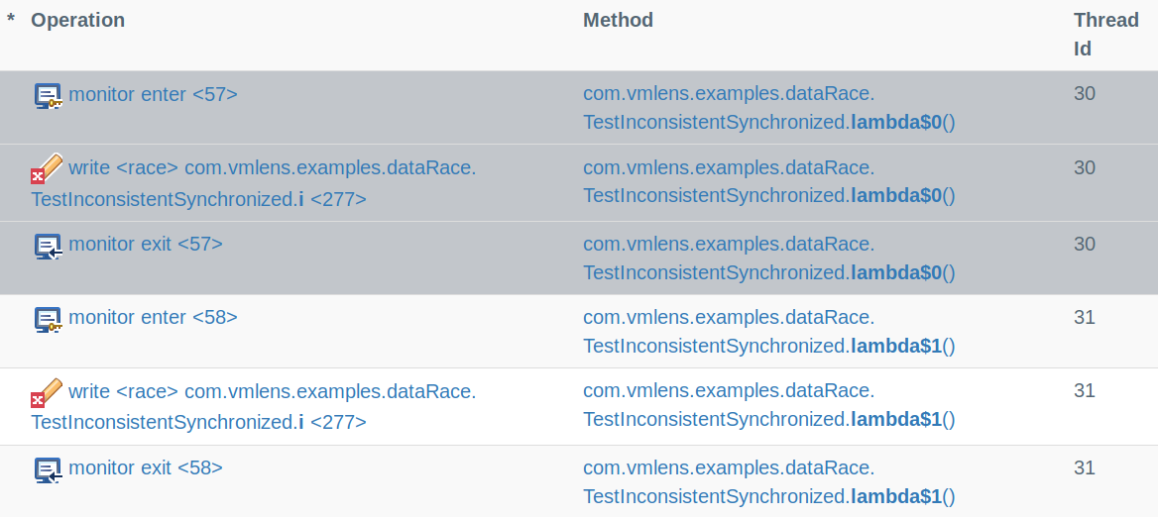This screenshot has height=517, width=1158.
Task: Click monitor exit <58> icon
Action: [x=48, y=469]
